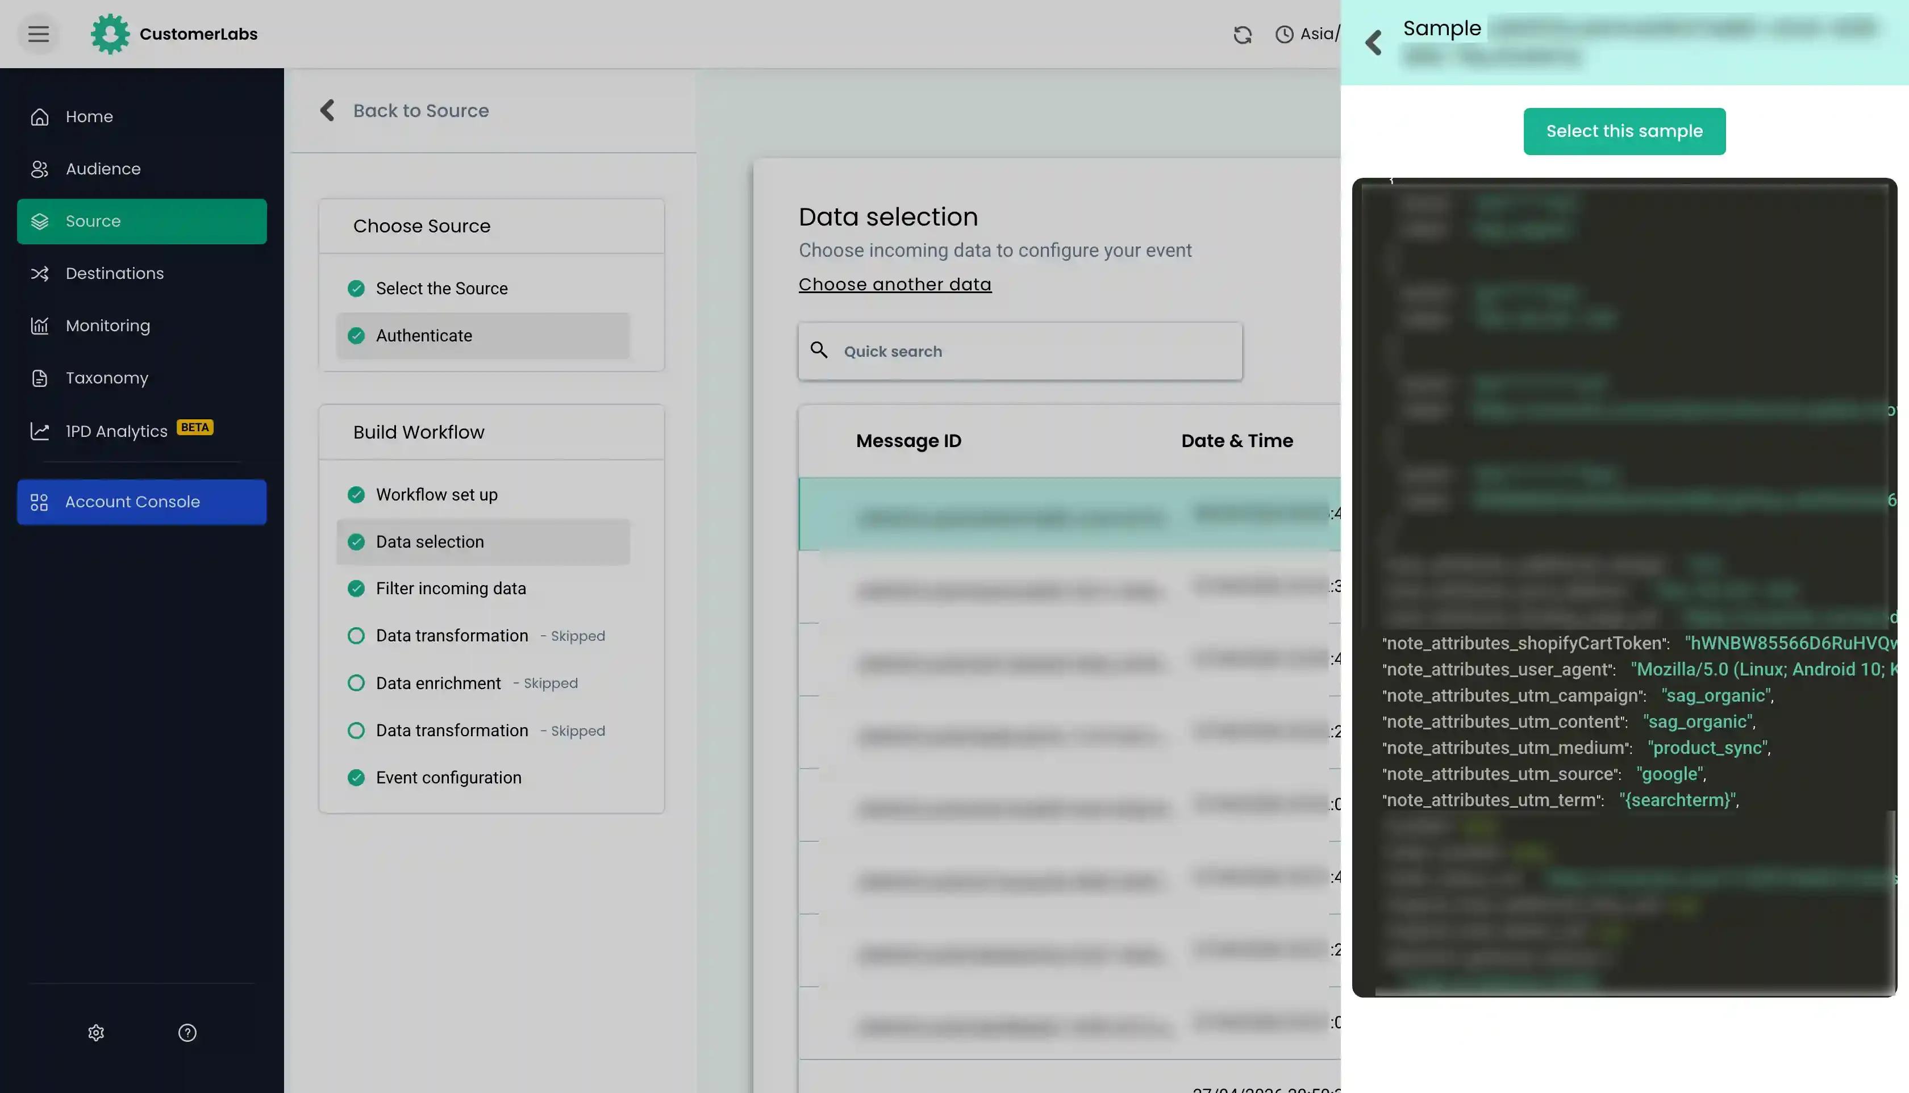
Task: Click the BETA badge
Action: coord(195,427)
